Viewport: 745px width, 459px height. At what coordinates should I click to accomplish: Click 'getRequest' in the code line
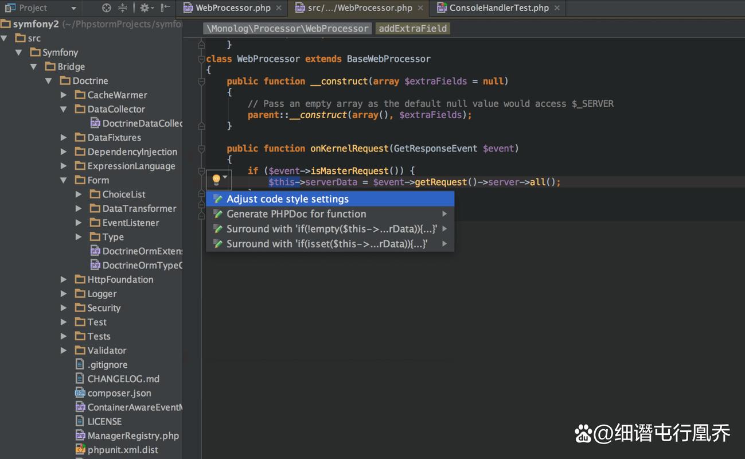point(441,182)
